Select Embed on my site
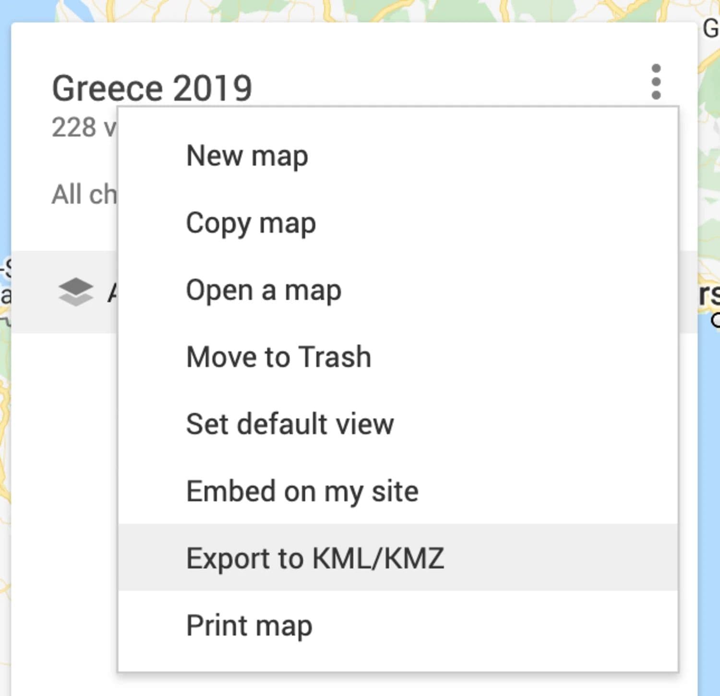 tap(398, 491)
